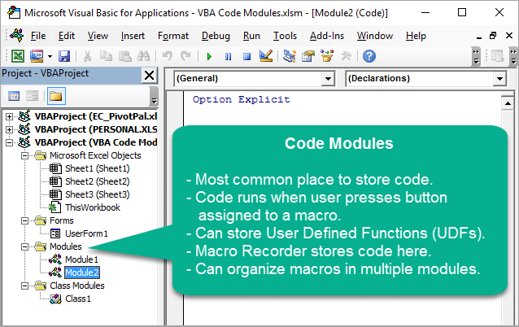Open the Object Browser toolbar icon
Viewport: 519px width, 327px height.
[x=326, y=56]
